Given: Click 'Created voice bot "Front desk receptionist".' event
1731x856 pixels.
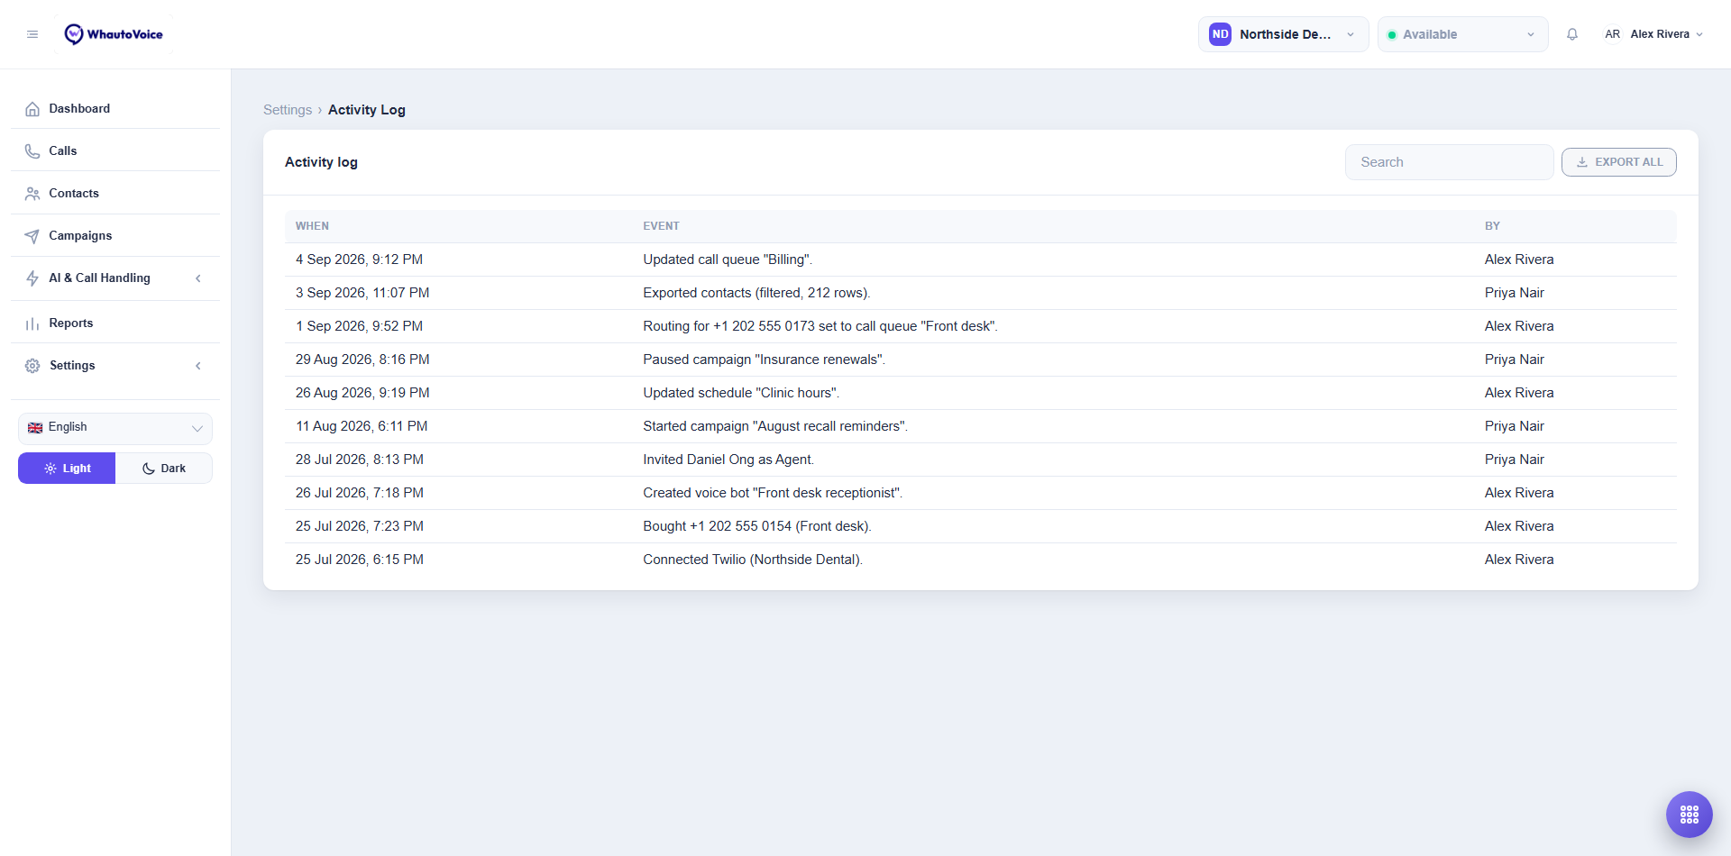Looking at the screenshot, I should point(773,493).
